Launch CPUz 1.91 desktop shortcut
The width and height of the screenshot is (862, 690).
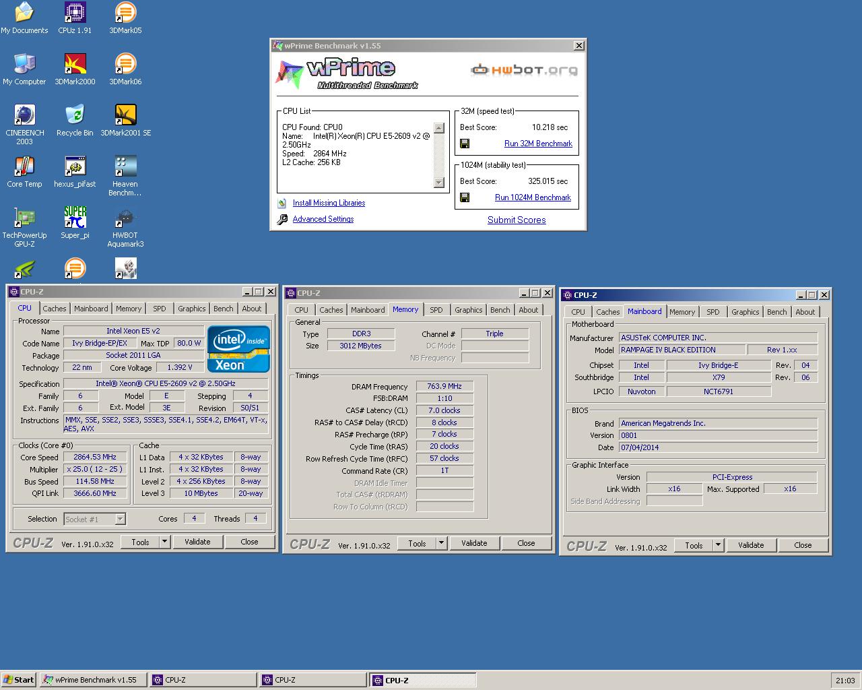pos(75,18)
